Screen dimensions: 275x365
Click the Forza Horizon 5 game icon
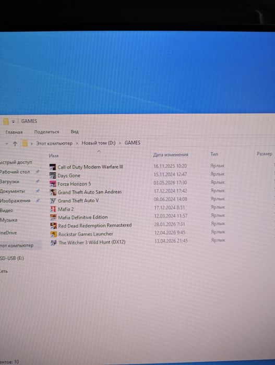[x=53, y=184]
